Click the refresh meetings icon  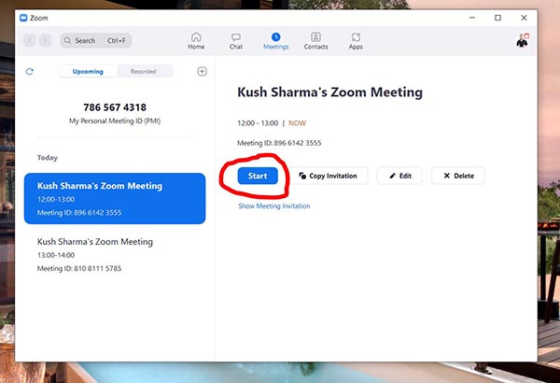point(30,72)
